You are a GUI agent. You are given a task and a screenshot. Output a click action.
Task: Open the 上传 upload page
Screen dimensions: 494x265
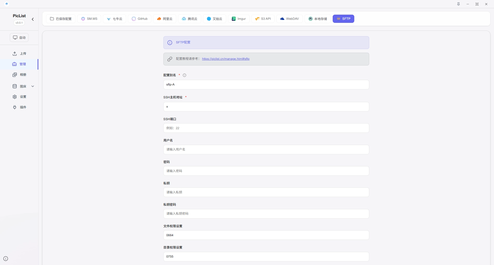(19, 53)
